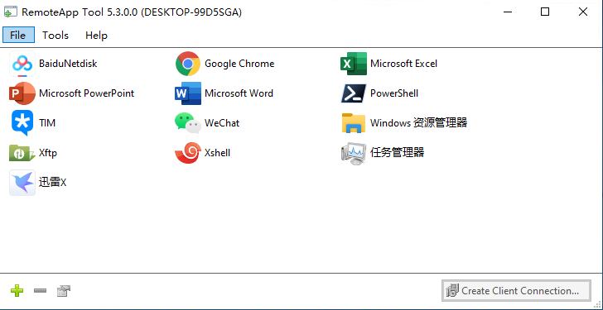Select the WeChat icon
This screenshot has height=310, width=603.
(x=188, y=123)
